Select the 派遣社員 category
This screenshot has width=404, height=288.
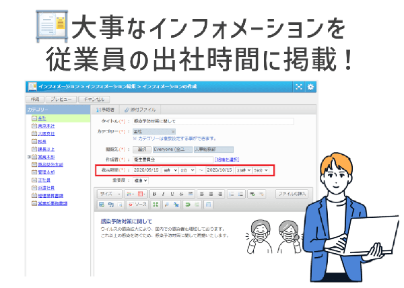[46, 188]
